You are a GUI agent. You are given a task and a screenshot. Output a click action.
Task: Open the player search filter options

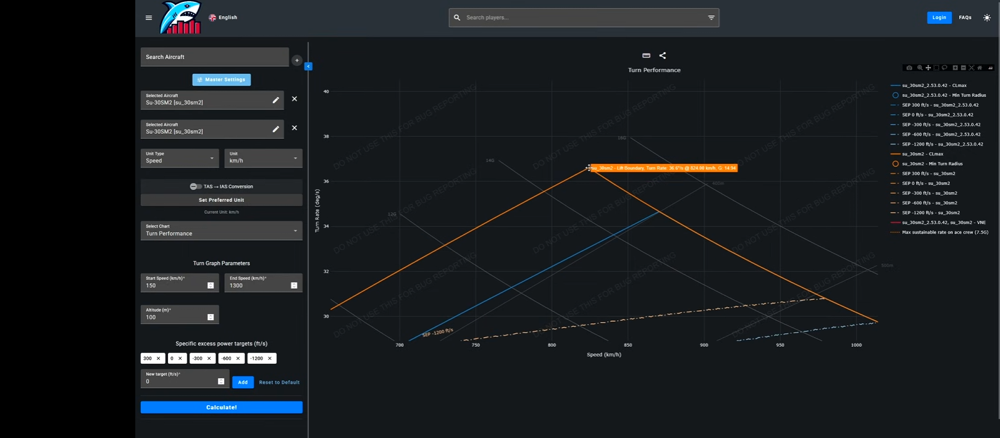click(711, 17)
